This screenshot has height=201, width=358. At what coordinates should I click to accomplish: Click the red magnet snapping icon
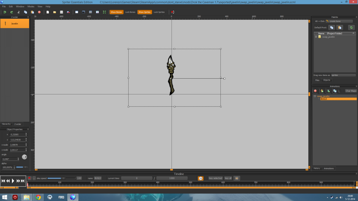pos(173,12)
